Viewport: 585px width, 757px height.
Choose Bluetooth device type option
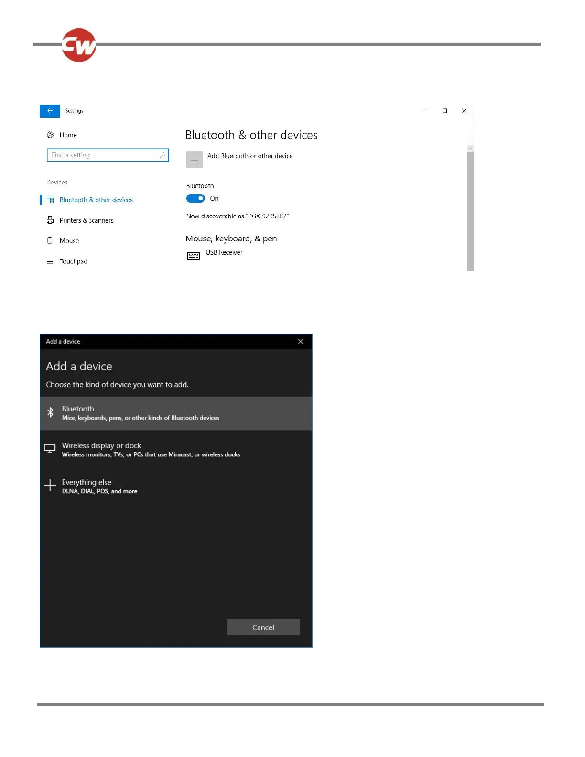(x=176, y=413)
